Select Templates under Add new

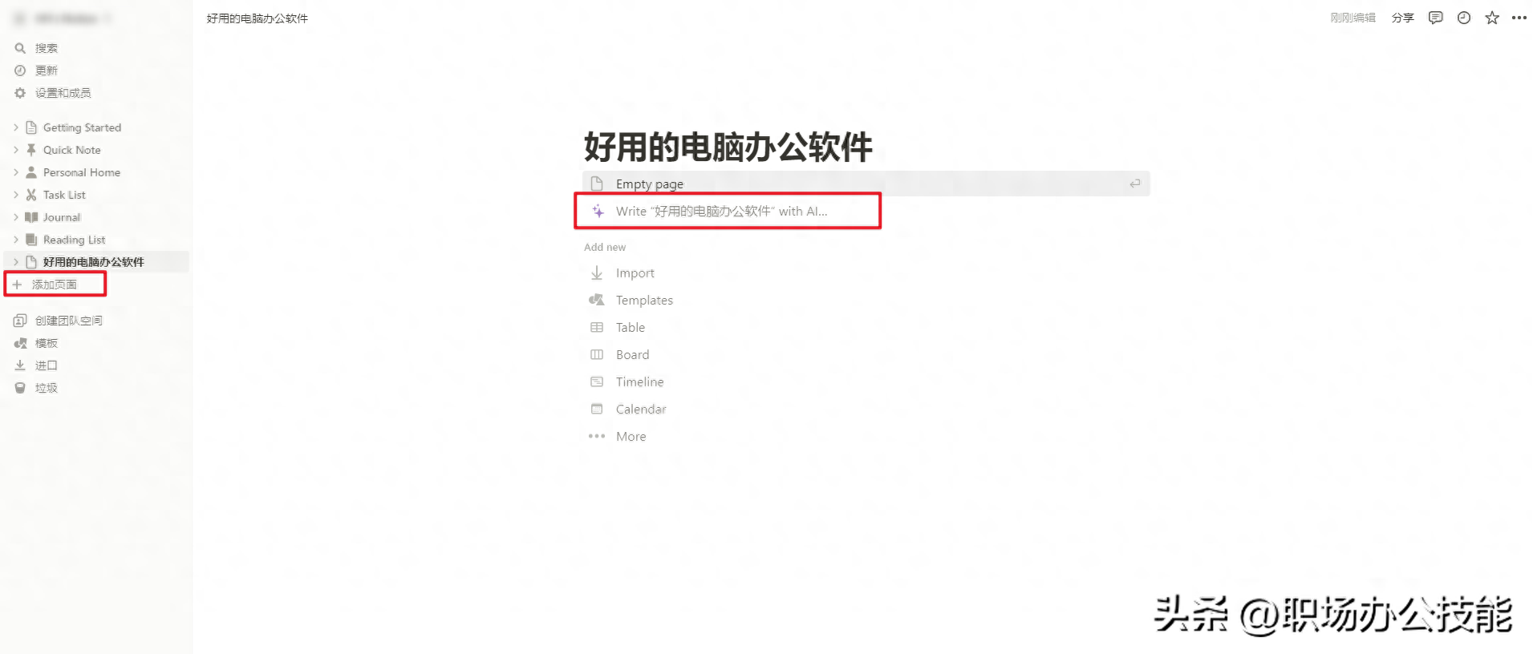tap(644, 301)
